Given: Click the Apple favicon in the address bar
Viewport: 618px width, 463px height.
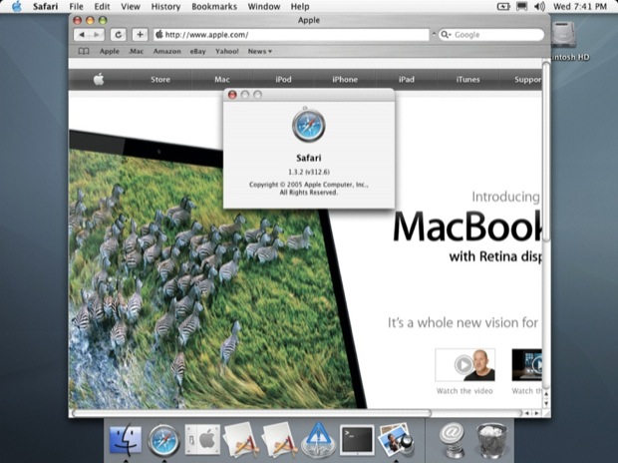Looking at the screenshot, I should pos(159,35).
